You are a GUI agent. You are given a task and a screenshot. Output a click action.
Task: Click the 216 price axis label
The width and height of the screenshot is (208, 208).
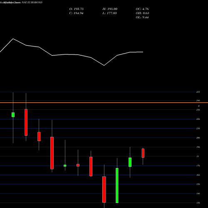click(x=198, y=129)
